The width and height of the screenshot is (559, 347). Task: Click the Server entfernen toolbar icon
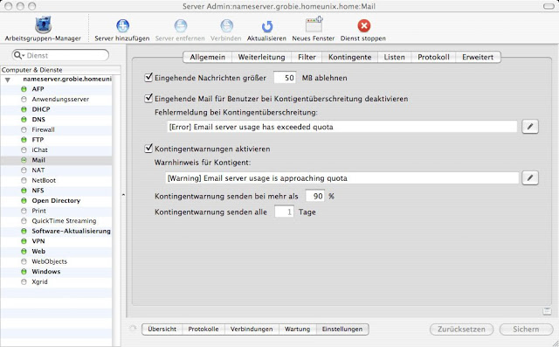coord(181,25)
